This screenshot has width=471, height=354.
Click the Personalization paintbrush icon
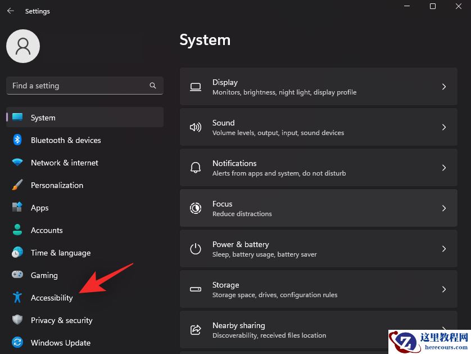17,185
